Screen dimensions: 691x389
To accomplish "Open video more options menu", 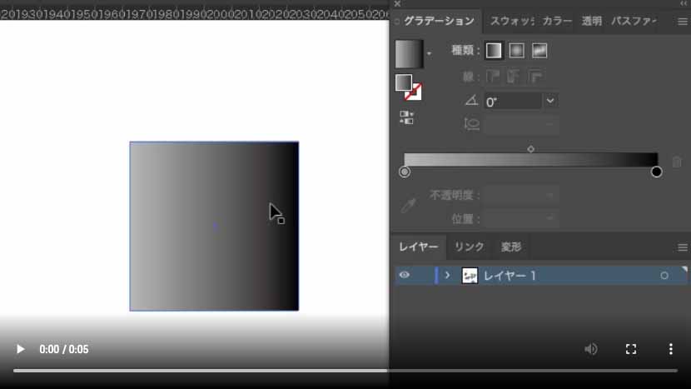I will click(671, 349).
